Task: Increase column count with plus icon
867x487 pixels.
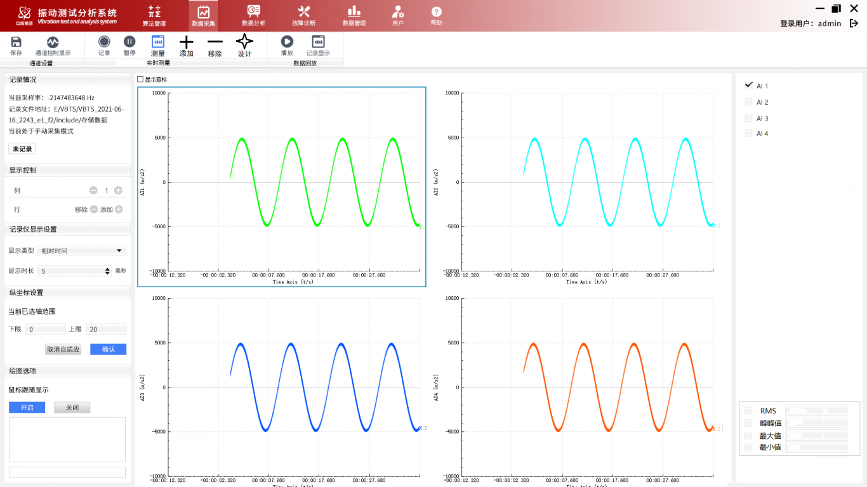Action: (118, 190)
